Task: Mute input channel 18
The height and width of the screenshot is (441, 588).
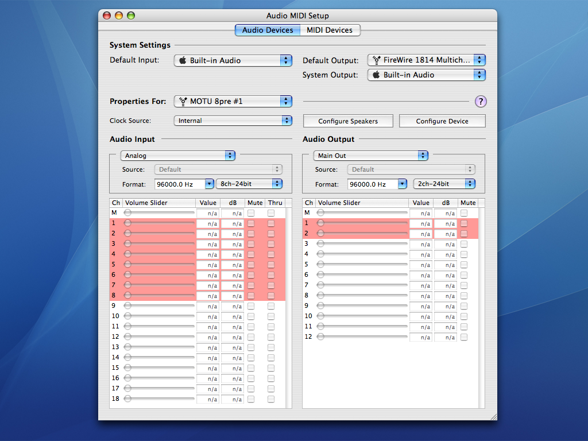Action: (251, 399)
